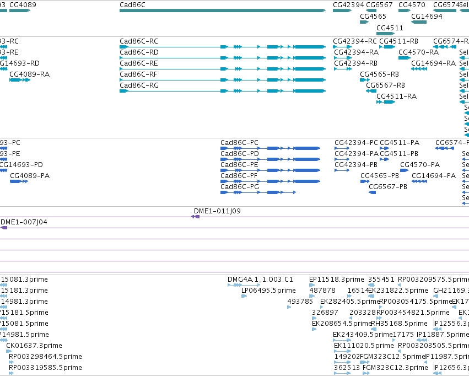Select the Cad86C-PC protein label

click(x=239, y=143)
